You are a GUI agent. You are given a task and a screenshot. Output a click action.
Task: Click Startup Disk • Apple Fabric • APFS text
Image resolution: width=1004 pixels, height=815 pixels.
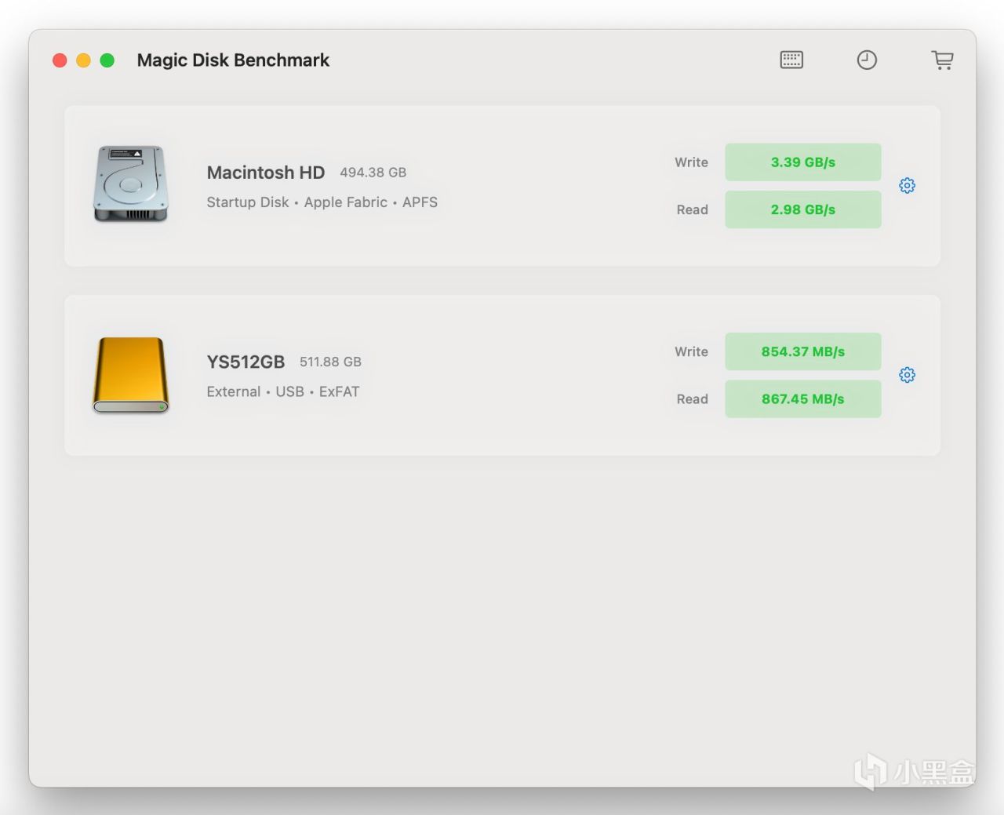[322, 202]
